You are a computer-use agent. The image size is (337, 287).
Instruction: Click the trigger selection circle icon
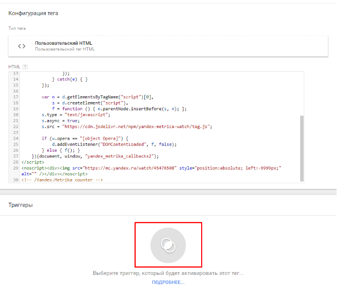click(168, 245)
